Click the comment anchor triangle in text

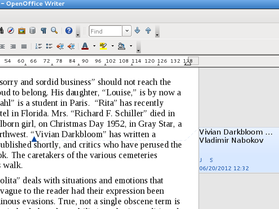coord(34,139)
